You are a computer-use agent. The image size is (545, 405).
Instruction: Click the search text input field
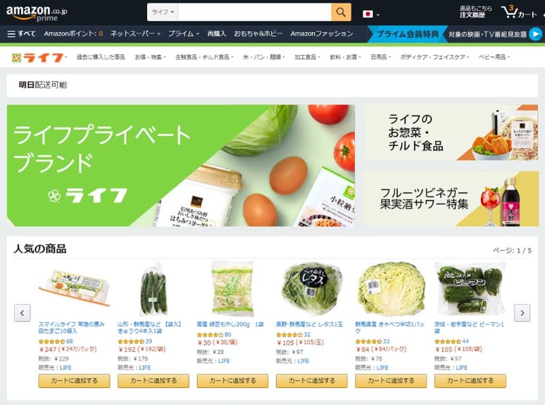point(254,12)
